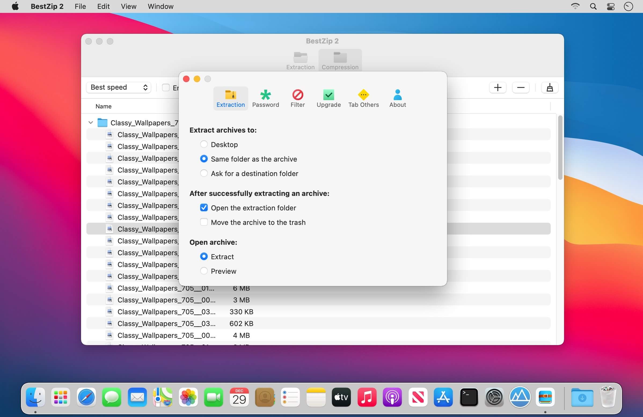Select 'Same folder as the archive' option
This screenshot has height=417, width=643.
coord(203,159)
